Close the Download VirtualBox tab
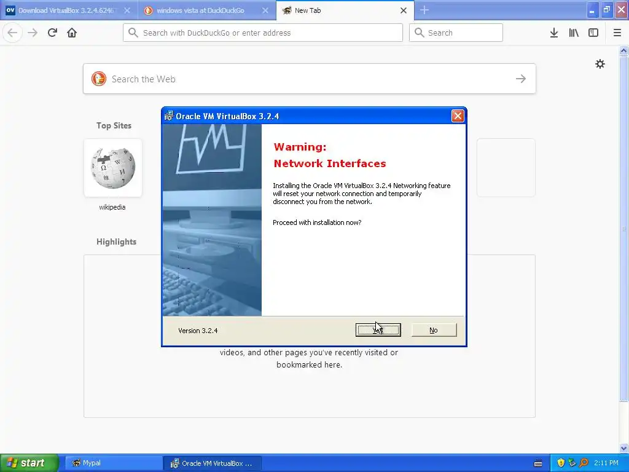The height and width of the screenshot is (472, 629). click(x=127, y=10)
